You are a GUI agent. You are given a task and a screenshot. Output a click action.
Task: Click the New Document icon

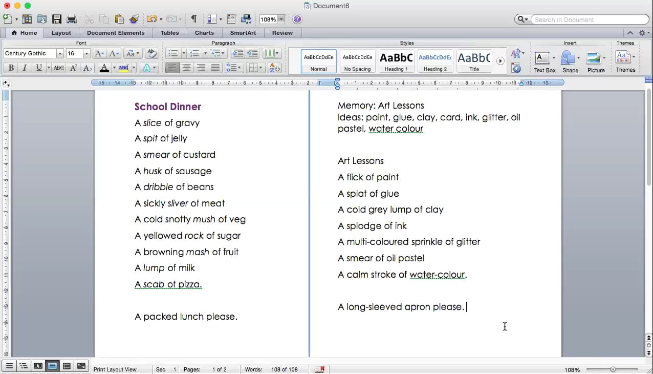click(x=7, y=19)
